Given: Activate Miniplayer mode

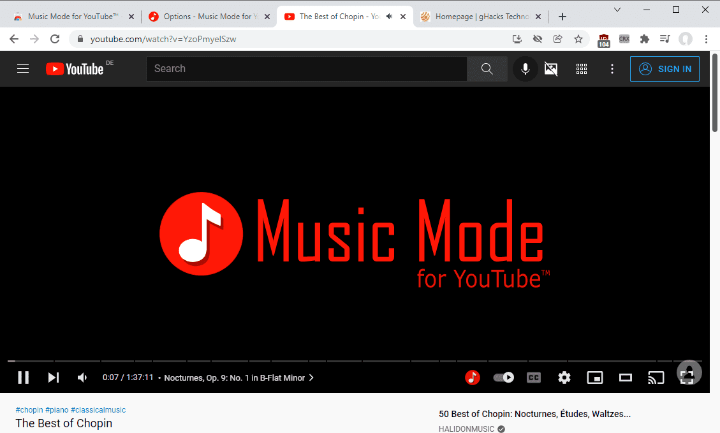Looking at the screenshot, I should (x=595, y=378).
